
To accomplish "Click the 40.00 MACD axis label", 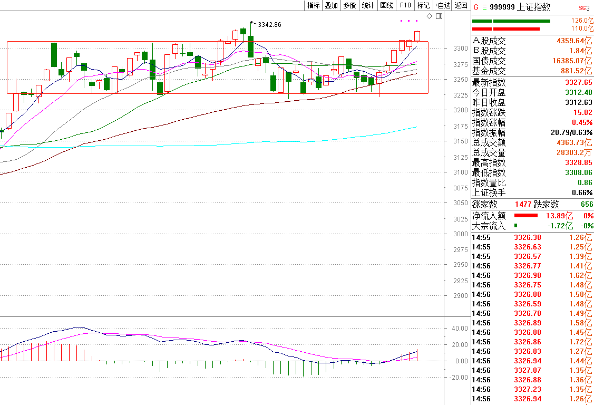I will click(460, 329).
